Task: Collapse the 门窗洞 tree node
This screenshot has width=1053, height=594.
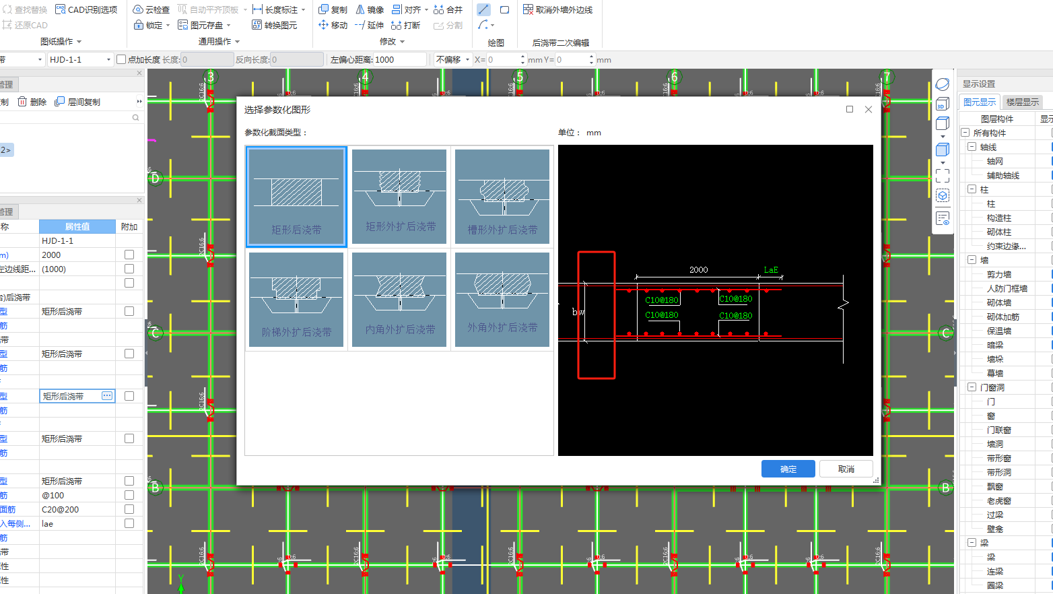Action: pos(972,387)
